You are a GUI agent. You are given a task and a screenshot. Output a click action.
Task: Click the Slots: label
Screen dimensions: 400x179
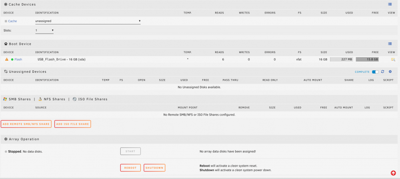(8, 30)
